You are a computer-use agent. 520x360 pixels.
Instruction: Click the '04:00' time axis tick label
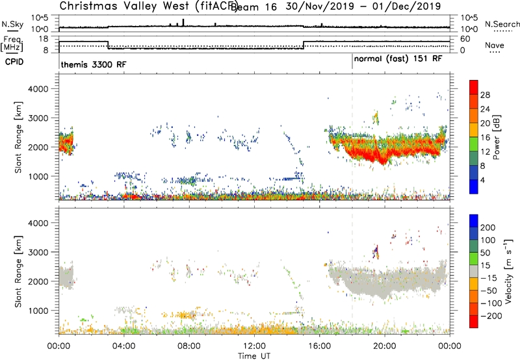124,346
